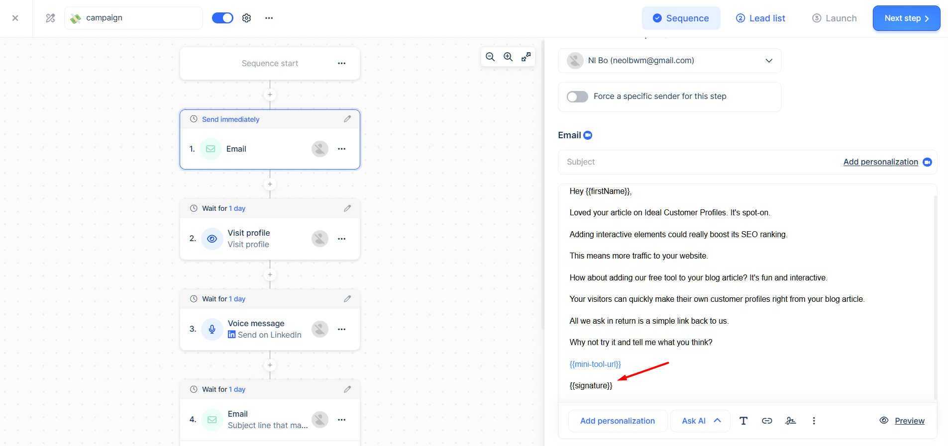Click the Wait for 1 day label above Visit profile
948x446 pixels.
click(x=223, y=208)
